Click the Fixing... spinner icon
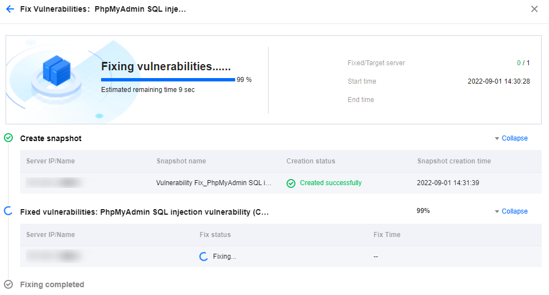549x295 pixels. pos(204,257)
